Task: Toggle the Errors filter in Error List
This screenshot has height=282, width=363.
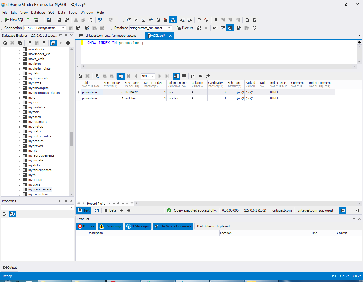Action: coord(86,226)
